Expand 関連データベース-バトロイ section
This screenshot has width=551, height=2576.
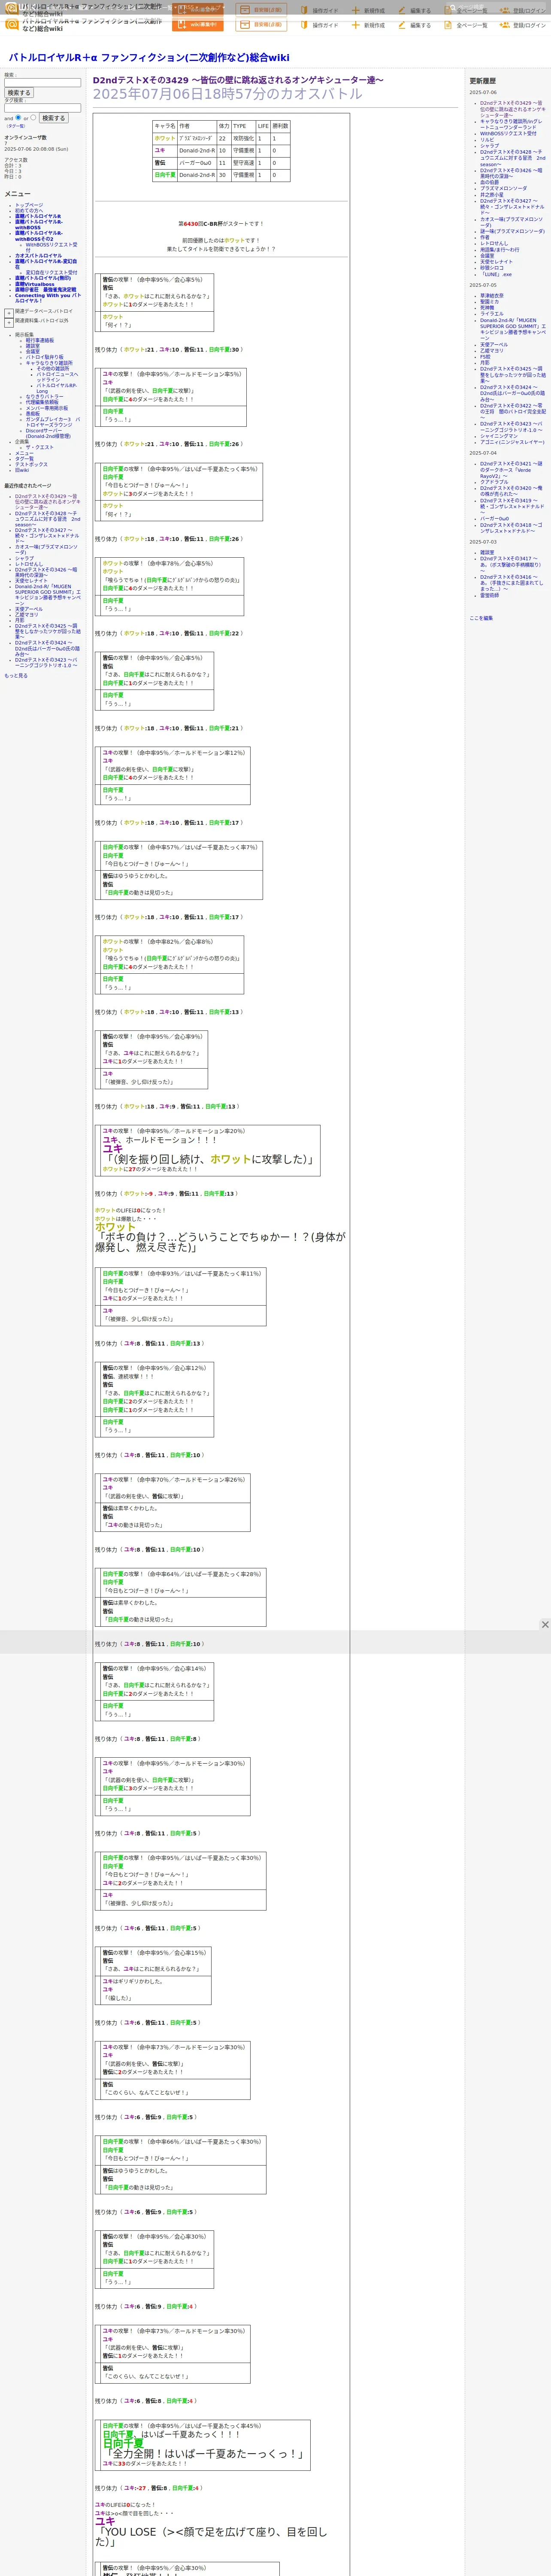pyautogui.click(x=9, y=313)
